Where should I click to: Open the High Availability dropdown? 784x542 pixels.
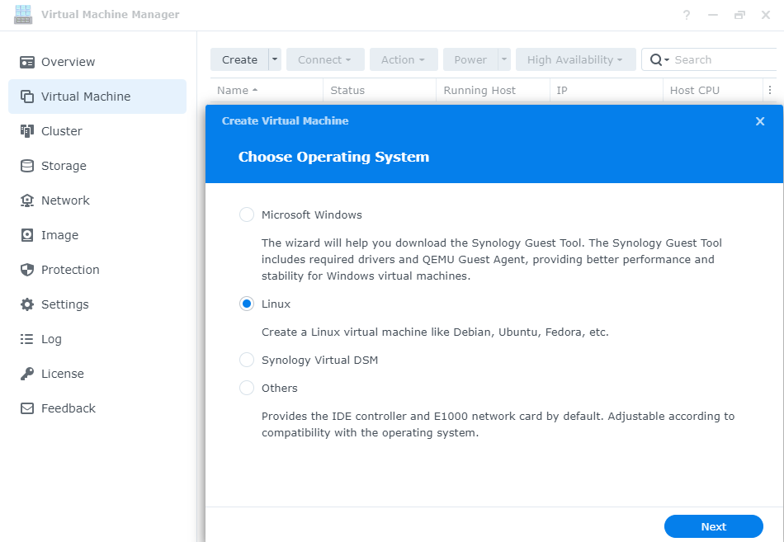coord(575,59)
